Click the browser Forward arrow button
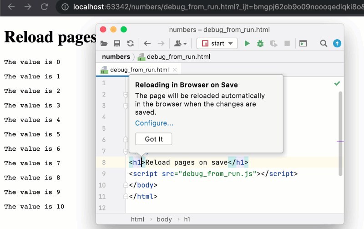 pyautogui.click(x=28, y=7)
